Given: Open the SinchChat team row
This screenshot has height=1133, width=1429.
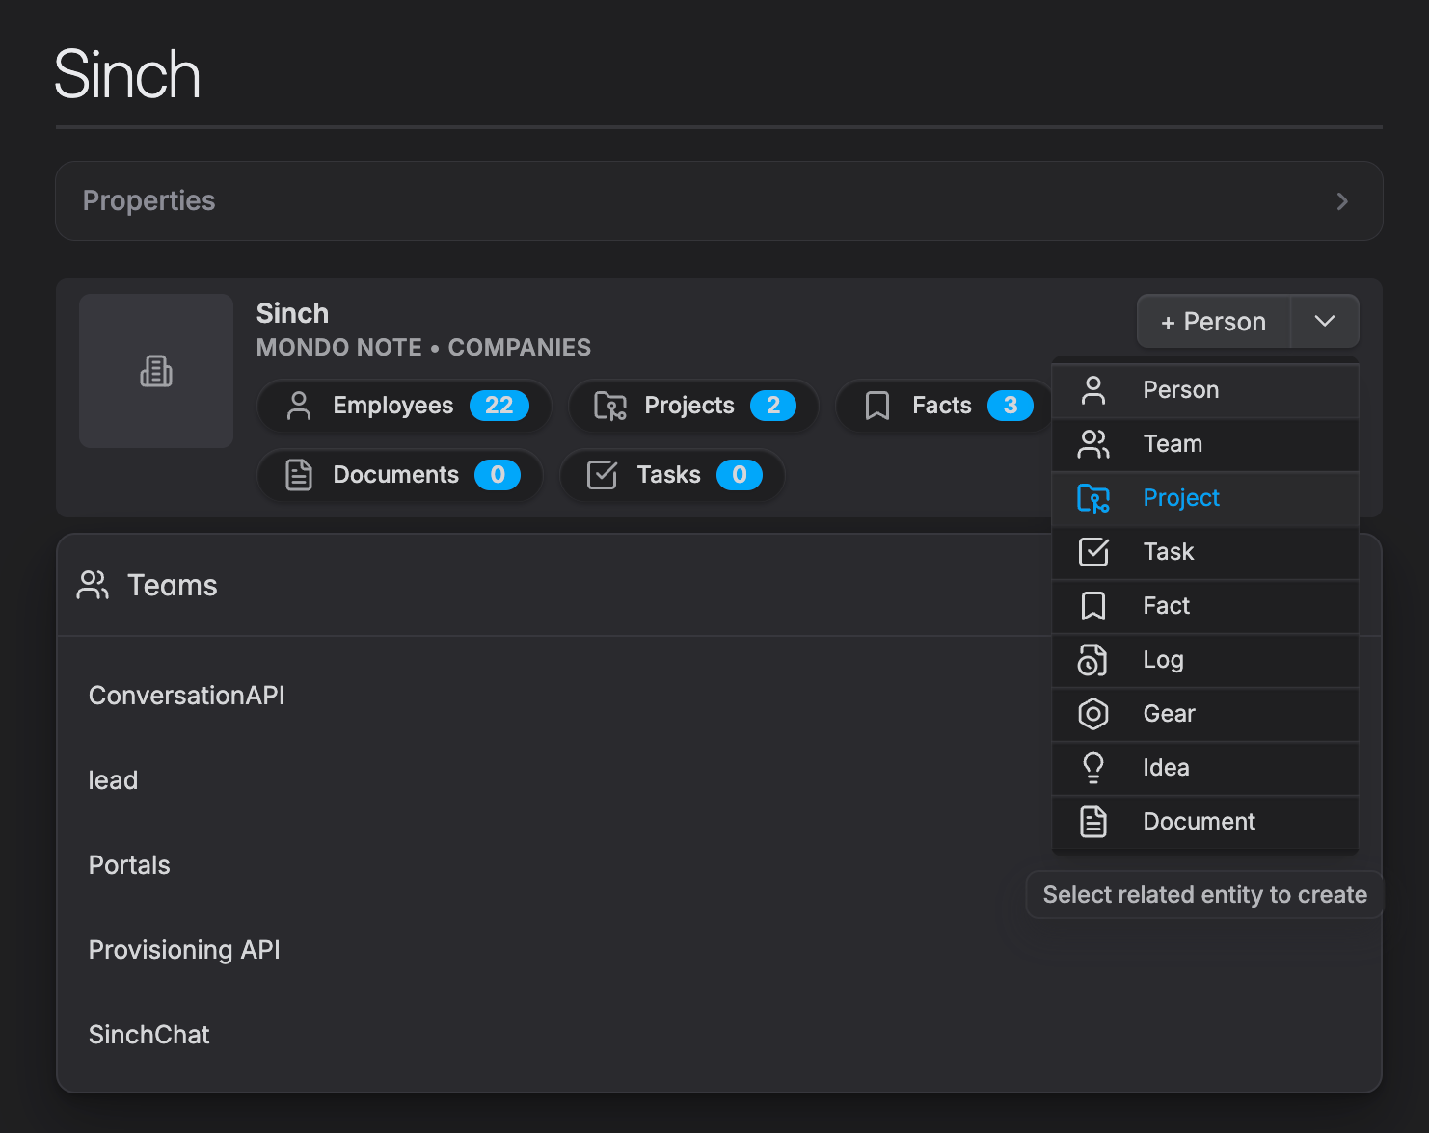Looking at the screenshot, I should (x=149, y=1035).
